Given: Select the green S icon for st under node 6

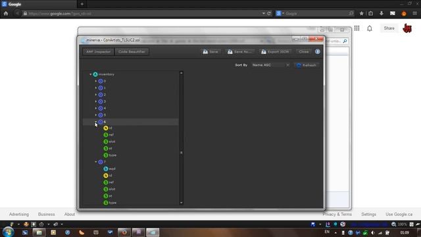Looking at the screenshot, I should click(106, 148).
